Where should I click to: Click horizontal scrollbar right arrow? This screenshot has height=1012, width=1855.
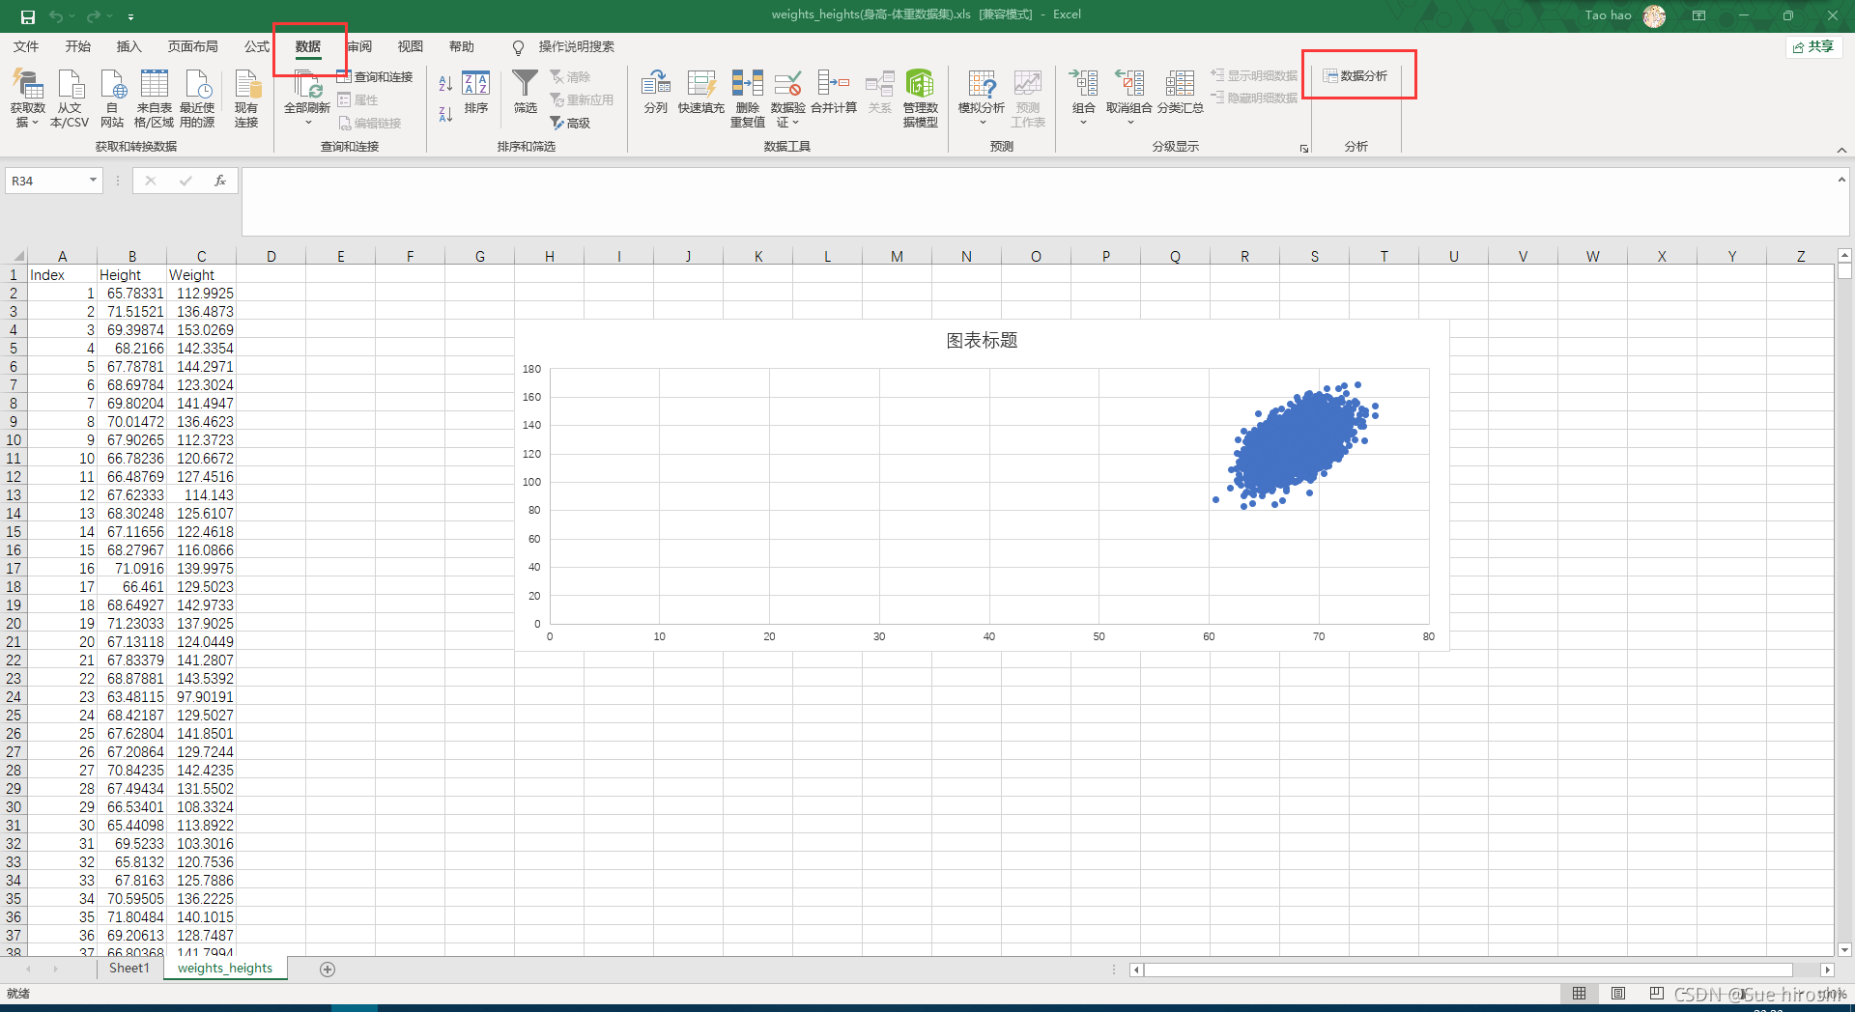pyautogui.click(x=1827, y=970)
